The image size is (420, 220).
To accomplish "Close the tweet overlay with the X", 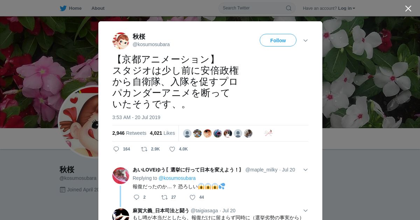I will 408,8.
